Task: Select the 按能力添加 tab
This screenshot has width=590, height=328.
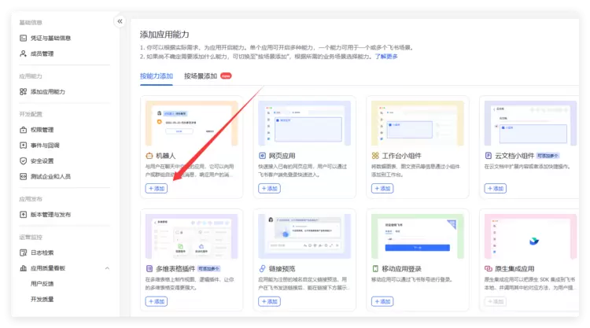Action: pos(156,76)
